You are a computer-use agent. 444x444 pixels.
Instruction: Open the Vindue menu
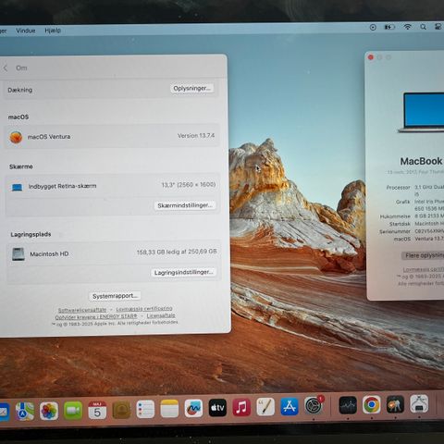(26, 31)
